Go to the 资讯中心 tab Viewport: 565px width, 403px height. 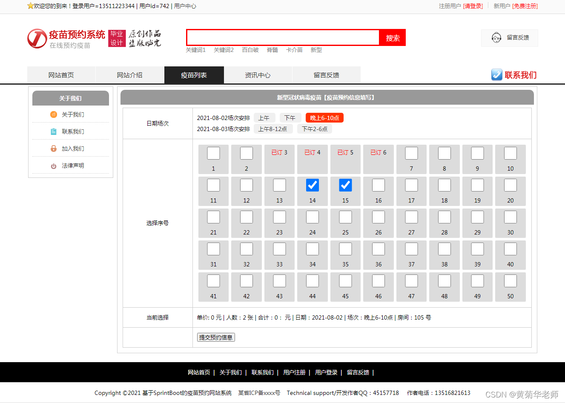pos(258,75)
